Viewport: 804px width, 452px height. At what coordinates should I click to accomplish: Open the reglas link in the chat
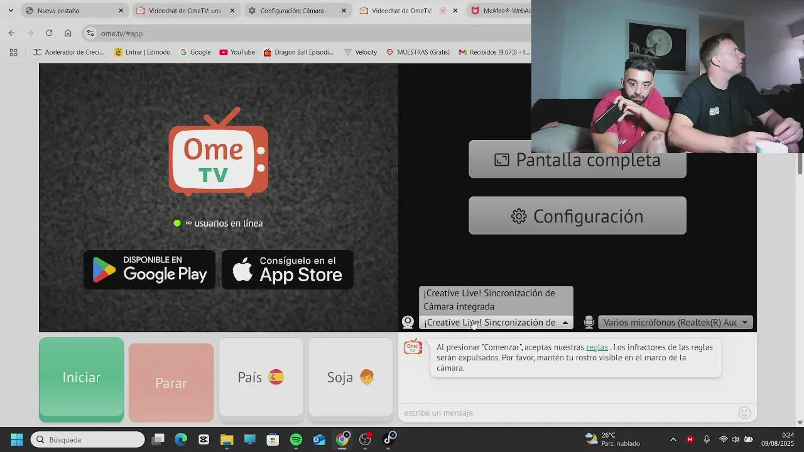(597, 347)
